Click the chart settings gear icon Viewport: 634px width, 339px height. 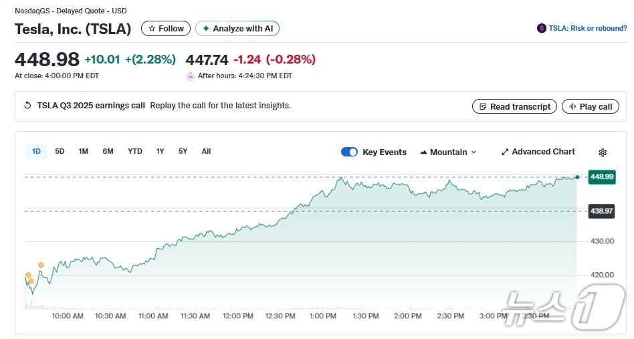pyautogui.click(x=602, y=152)
